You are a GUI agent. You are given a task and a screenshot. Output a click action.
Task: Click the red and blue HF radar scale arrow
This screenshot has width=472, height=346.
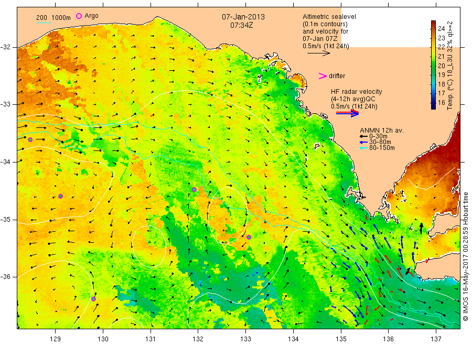click(x=347, y=113)
